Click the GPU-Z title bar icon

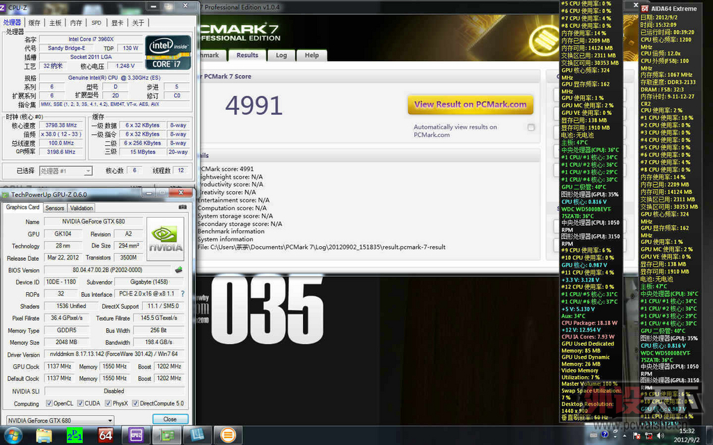pos(6,195)
